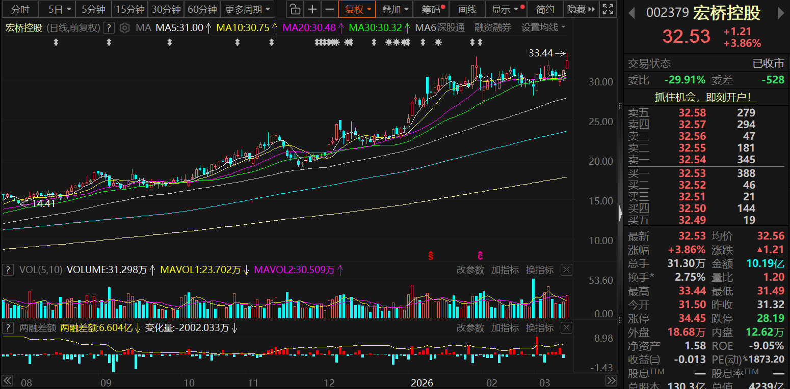Image resolution: width=790 pixels, height=389 pixels.
Task: Close the VOL indicator panel
Action: pyautogui.click(x=566, y=270)
